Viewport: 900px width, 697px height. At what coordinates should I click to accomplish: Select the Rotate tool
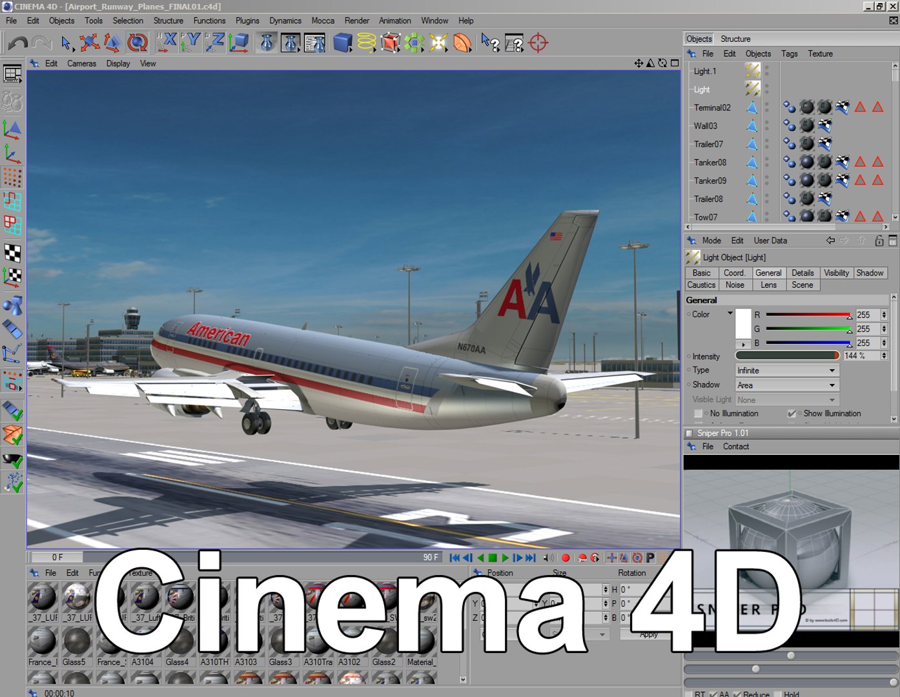coord(137,43)
